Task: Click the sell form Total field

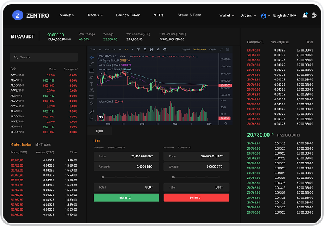Action: pos(196,187)
